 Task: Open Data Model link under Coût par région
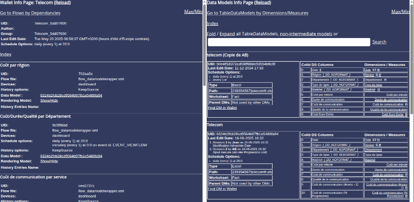[x=71, y=95]
